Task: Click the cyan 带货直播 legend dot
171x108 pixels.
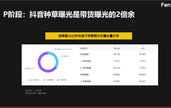Action: point(44,80)
